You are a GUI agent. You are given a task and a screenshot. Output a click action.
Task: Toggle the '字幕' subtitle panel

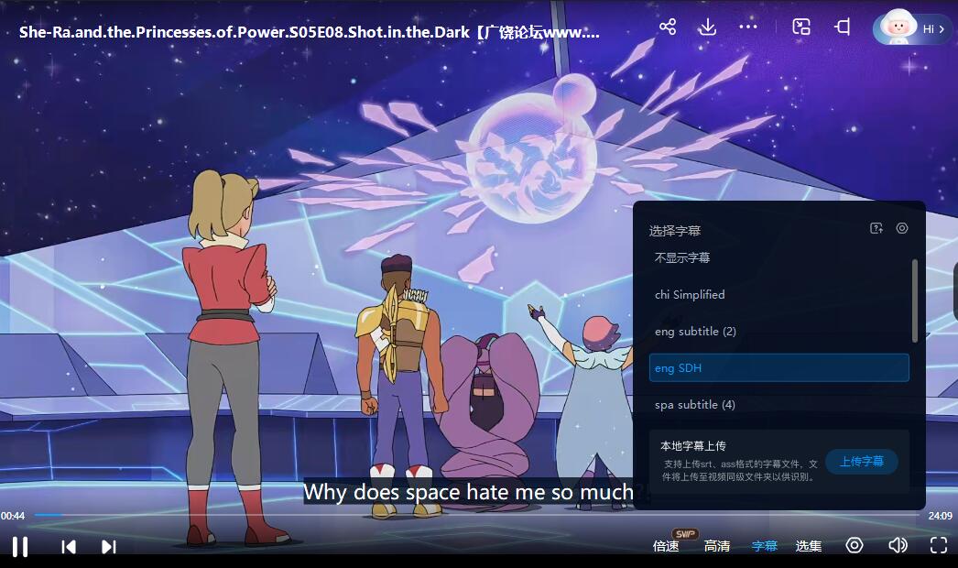765,545
